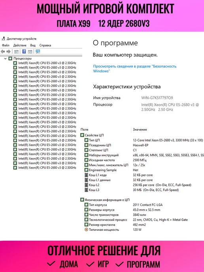The width and height of the screenshot is (204, 272).
Task: Click the icon beside Engineering Sample
Action: pyautogui.click(x=87, y=170)
